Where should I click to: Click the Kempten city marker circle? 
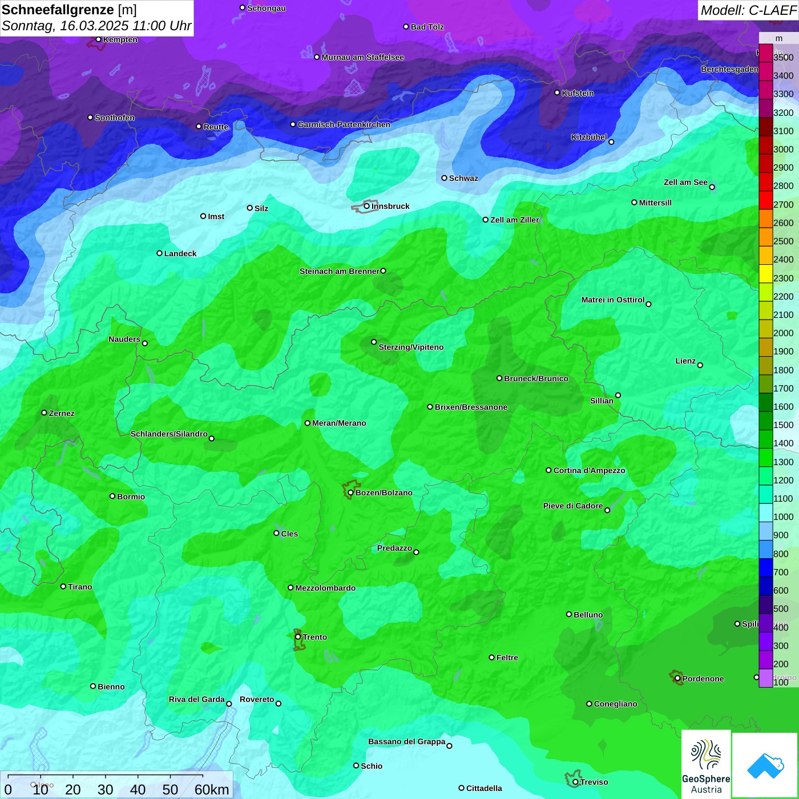98,39
